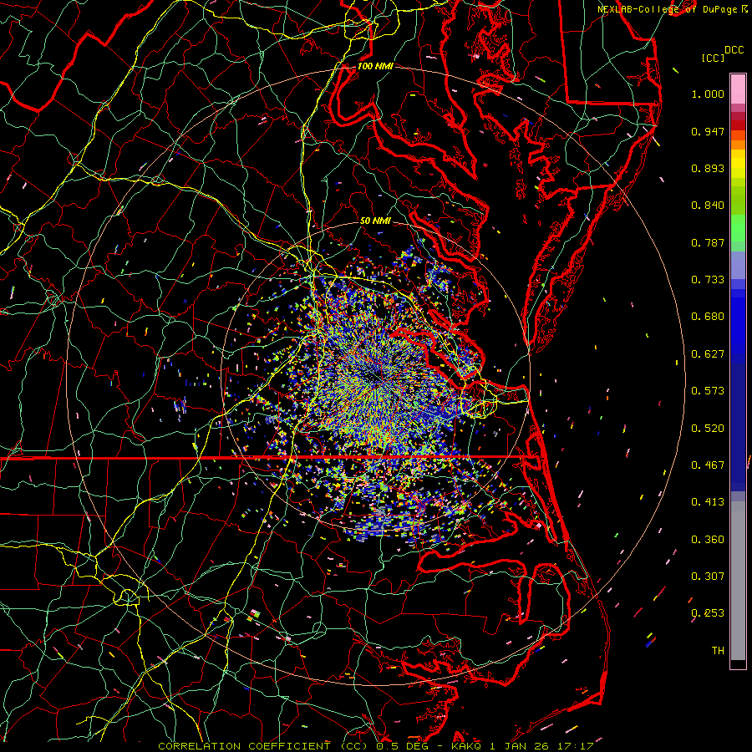752x752 pixels.
Task: Click the 0.520 scale value
Action: point(708,429)
